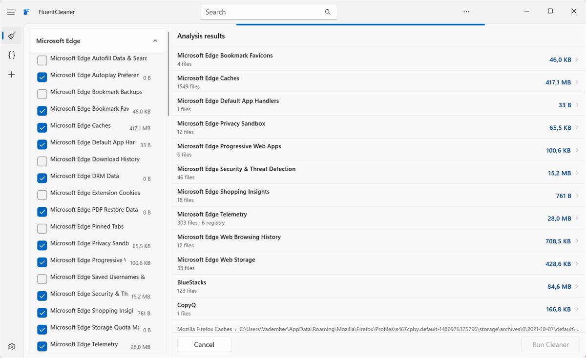Click the search magnifier icon
This screenshot has width=586, height=358.
(x=328, y=12)
